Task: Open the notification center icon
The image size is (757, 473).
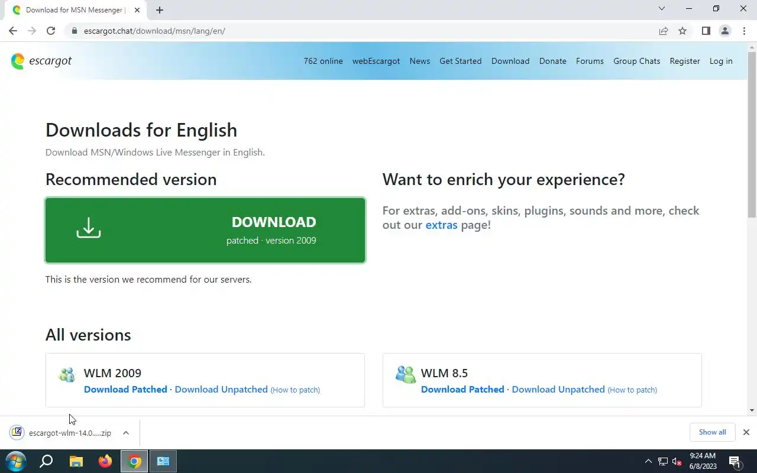Action: pyautogui.click(x=736, y=462)
